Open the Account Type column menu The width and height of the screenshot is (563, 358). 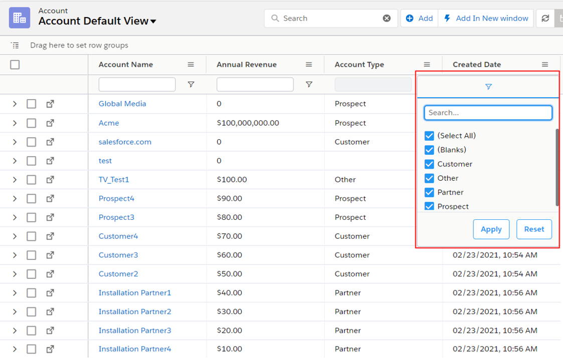pyautogui.click(x=427, y=65)
